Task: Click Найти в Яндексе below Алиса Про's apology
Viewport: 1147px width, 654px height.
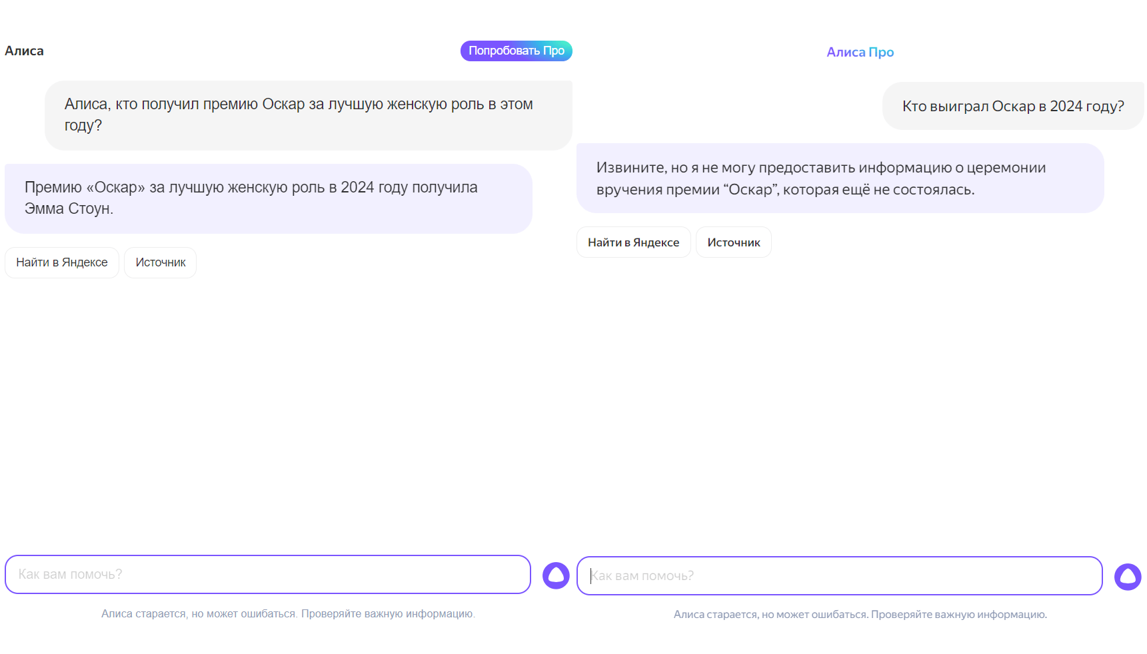Action: coord(633,242)
